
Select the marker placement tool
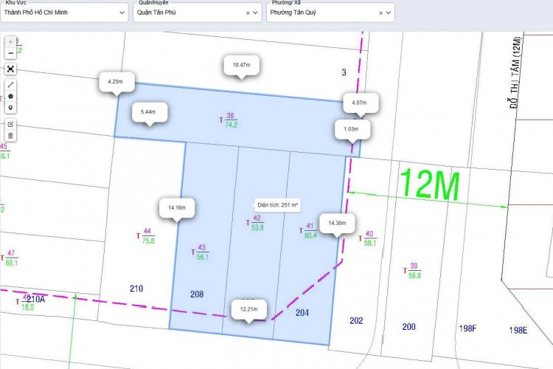point(10,108)
